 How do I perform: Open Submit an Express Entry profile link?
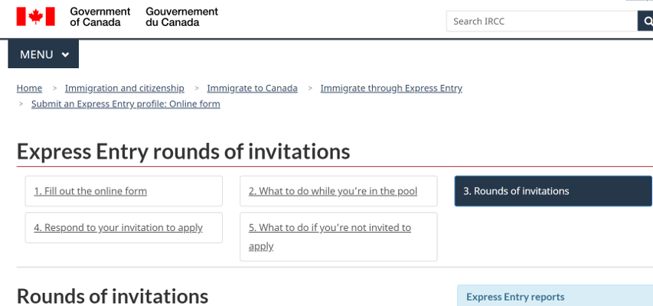coord(126,104)
